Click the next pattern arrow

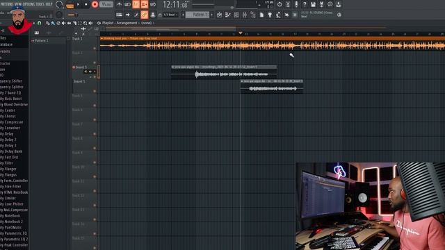tap(211, 15)
